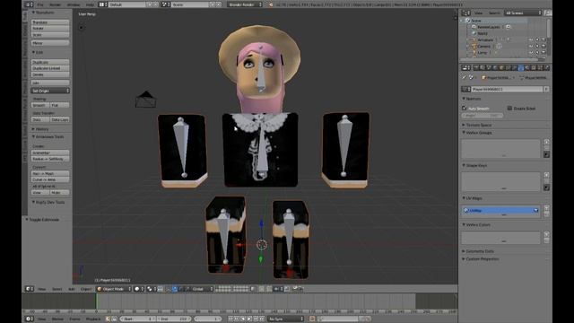Open the Object Data properties tab icon
Image resolution: width=574 pixels, height=323 pixels.
tap(521, 68)
